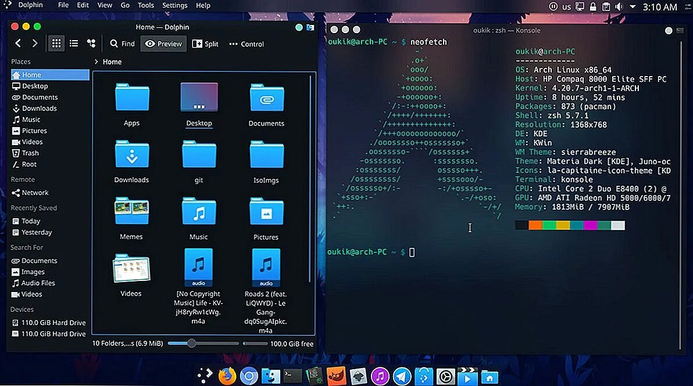This screenshot has height=386, width=693.
Task: Click the us keyboard layout indicator
Action: point(566,6)
